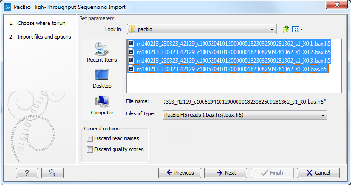
Task: Expand the Files of type dropdown
Action: click(245, 115)
